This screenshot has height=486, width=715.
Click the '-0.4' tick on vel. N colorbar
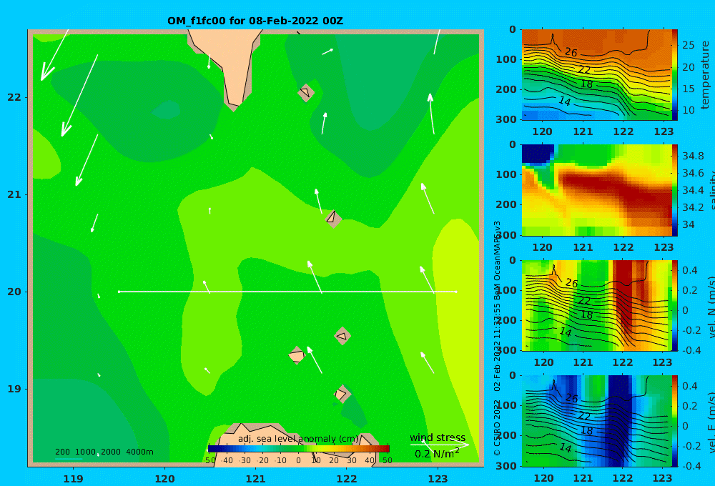691,350
